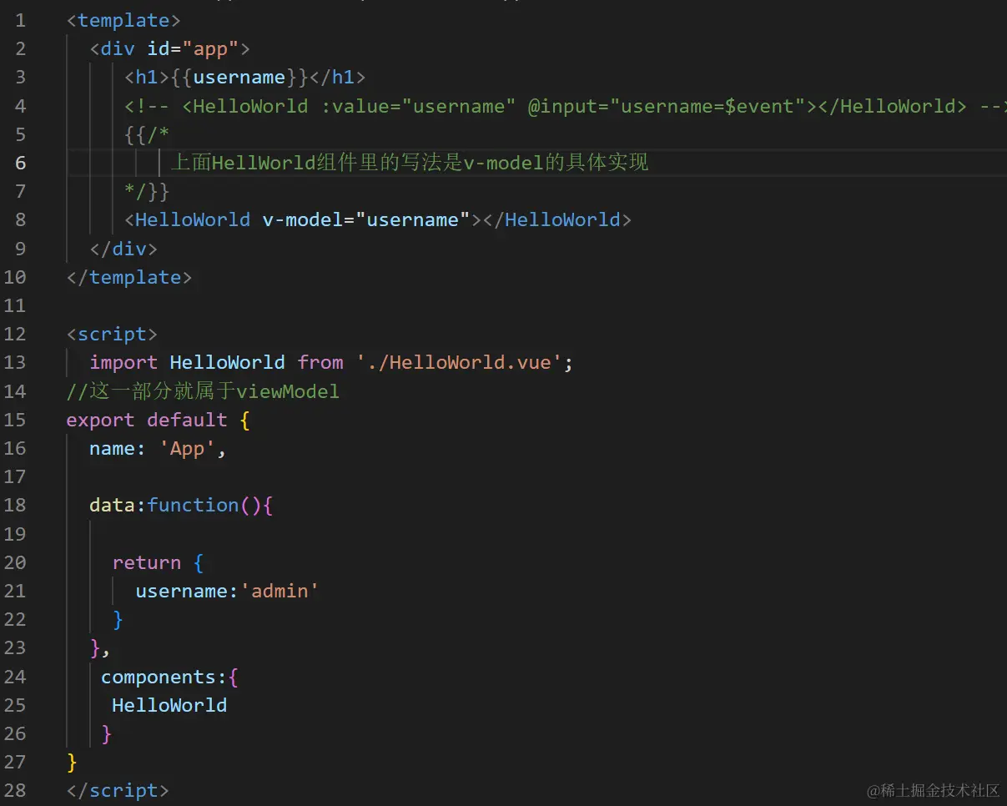Click the Chinese comment about v-model on line 6
Image resolution: width=1007 pixels, height=806 pixels.
(410, 163)
